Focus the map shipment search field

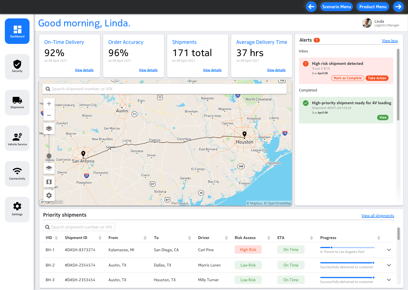click(x=165, y=89)
